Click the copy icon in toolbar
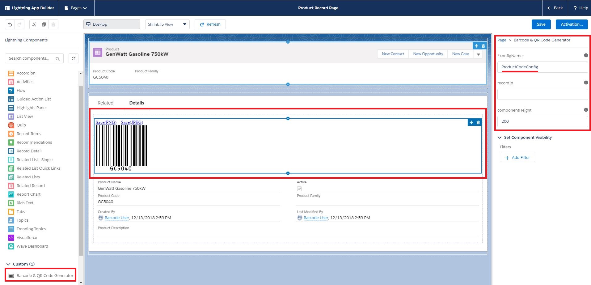The image size is (591, 285). pyautogui.click(x=44, y=24)
